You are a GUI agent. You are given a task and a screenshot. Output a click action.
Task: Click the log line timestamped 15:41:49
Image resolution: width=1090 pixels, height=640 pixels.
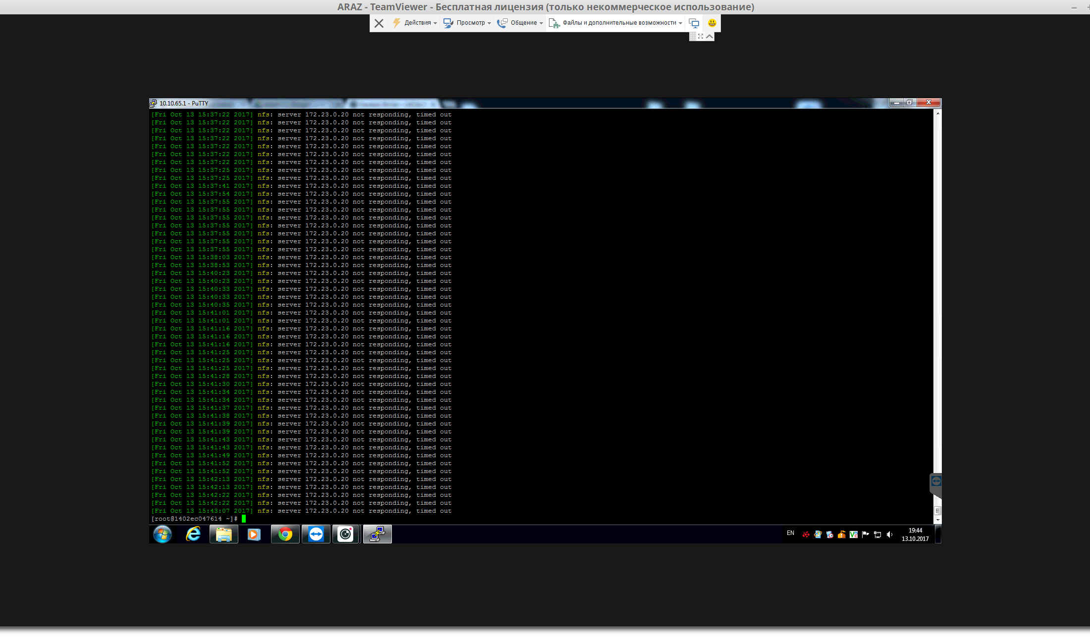[301, 455]
